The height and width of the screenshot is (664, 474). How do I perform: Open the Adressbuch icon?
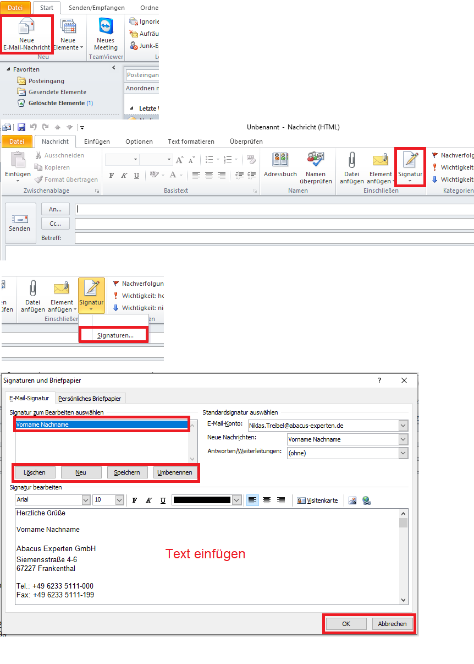pyautogui.click(x=280, y=160)
